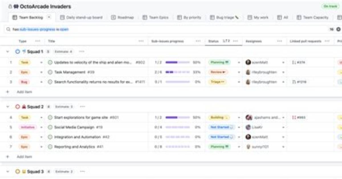Open Updates to velocity of the ship issue
Screen dimensions: 342x179
pyautogui.click(x=94, y=62)
